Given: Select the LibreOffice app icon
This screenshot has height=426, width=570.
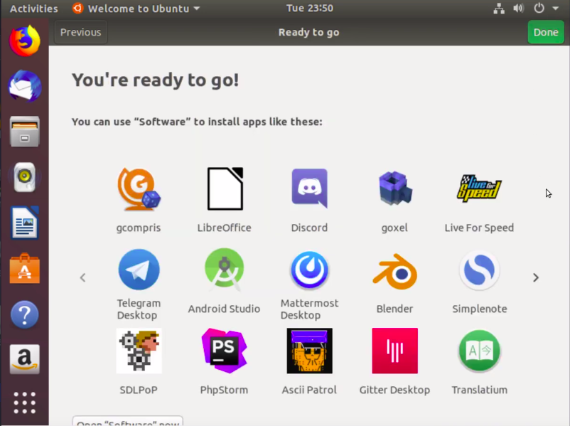Looking at the screenshot, I should [x=225, y=188].
